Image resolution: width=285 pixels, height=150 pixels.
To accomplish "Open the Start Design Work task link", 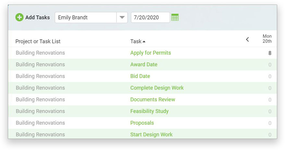I will (x=151, y=134).
